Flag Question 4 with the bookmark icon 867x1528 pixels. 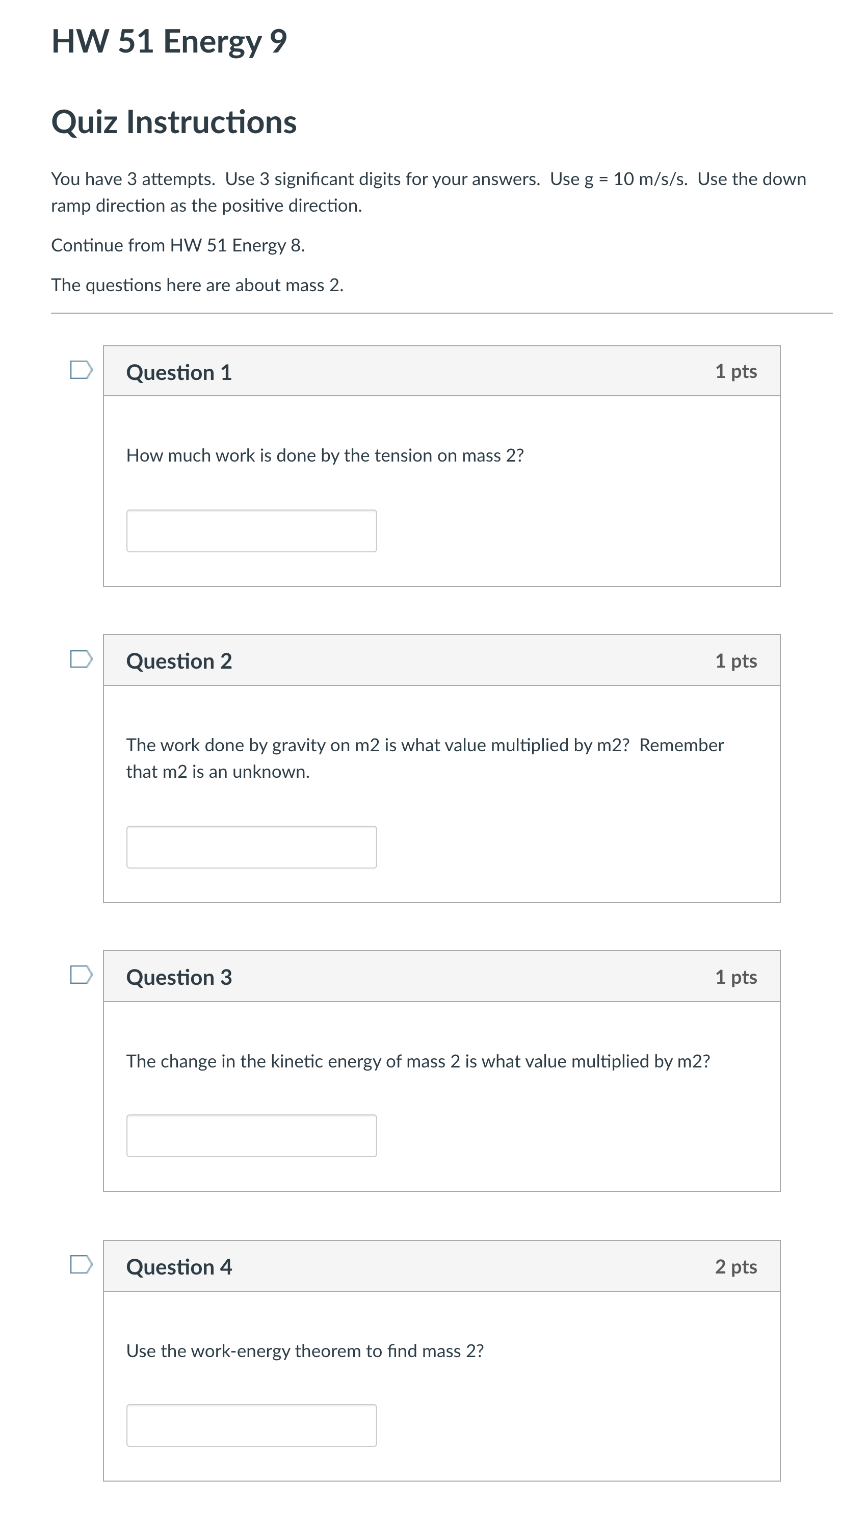pos(81,1264)
